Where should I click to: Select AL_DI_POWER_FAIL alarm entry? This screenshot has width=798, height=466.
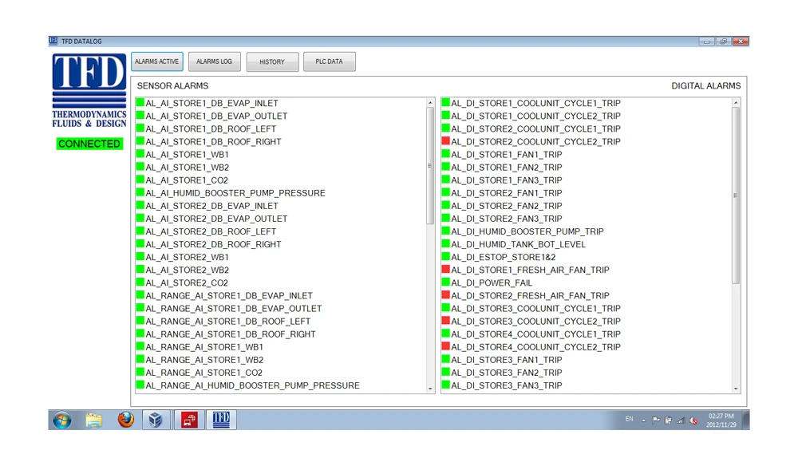click(492, 283)
